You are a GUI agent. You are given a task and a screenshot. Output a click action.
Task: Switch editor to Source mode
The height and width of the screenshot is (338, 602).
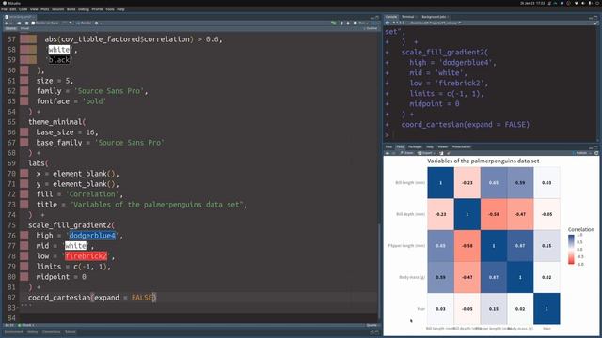[10, 28]
